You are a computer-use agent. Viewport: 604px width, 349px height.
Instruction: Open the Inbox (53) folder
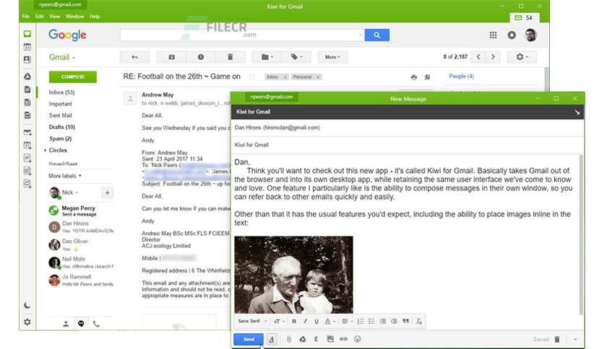click(61, 92)
